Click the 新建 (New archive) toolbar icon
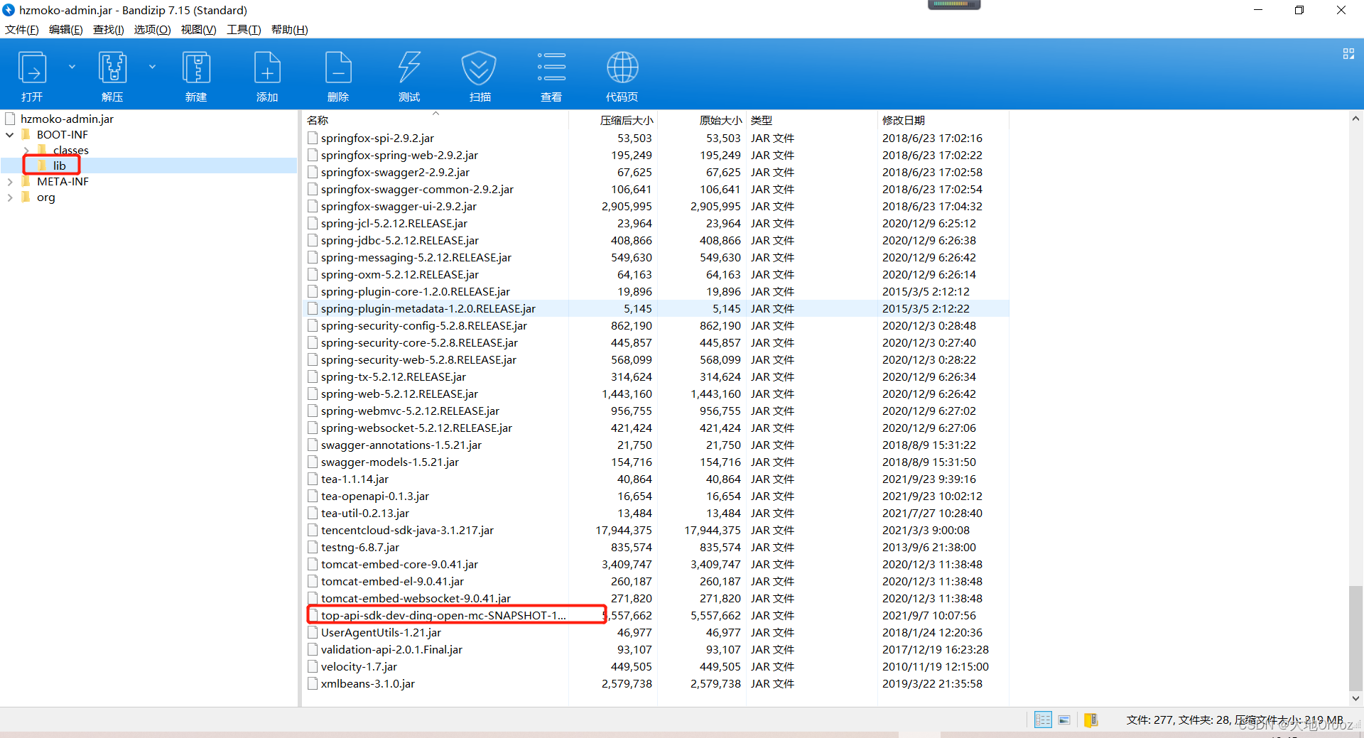Screen dimensions: 1364x738 (196, 73)
